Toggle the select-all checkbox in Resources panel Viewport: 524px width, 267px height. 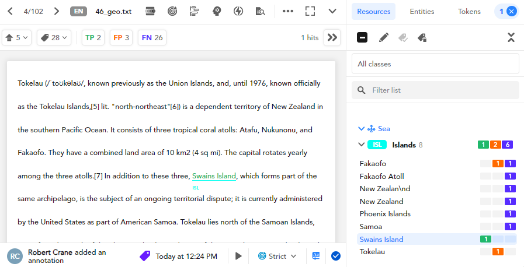(362, 37)
